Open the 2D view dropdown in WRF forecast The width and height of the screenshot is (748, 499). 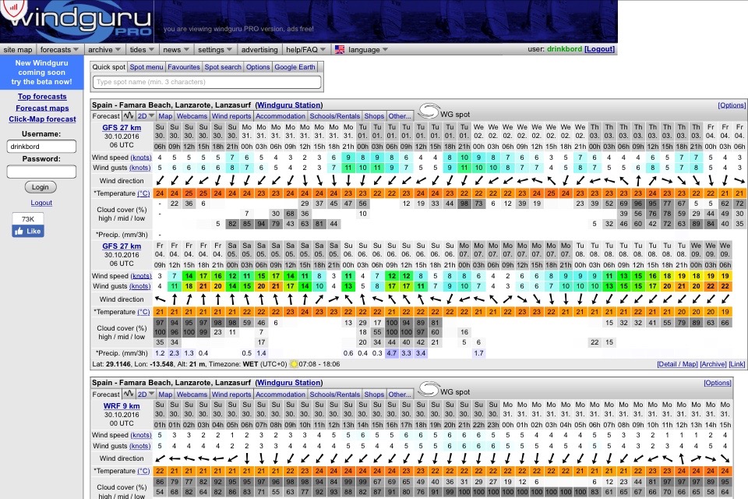point(146,395)
